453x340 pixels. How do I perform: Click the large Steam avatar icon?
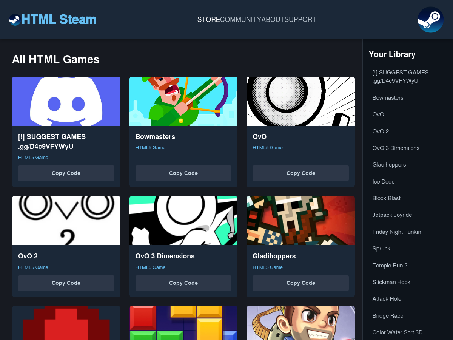[430, 20]
